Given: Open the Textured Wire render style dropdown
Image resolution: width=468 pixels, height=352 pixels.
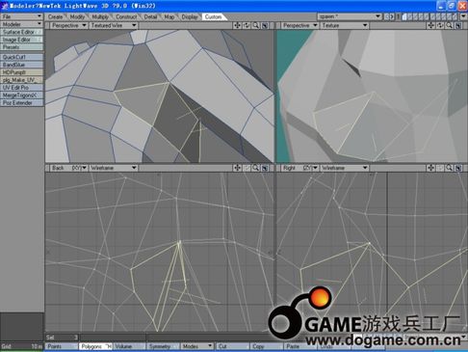Looking at the screenshot, I should [x=114, y=25].
